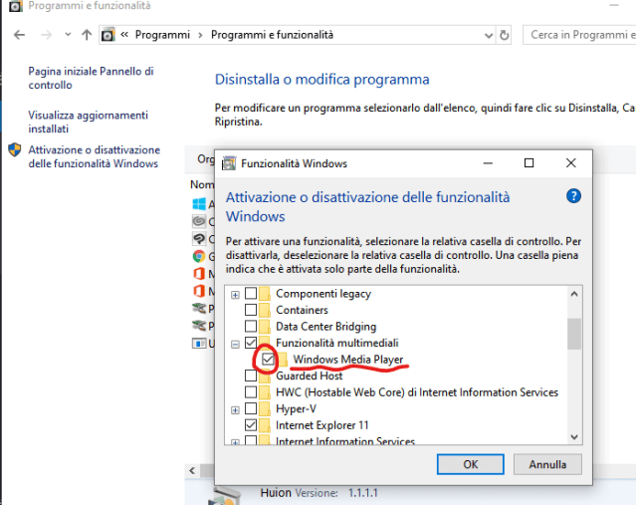
Task: Click the back arrow in Explorer navigation
Action: 19,35
